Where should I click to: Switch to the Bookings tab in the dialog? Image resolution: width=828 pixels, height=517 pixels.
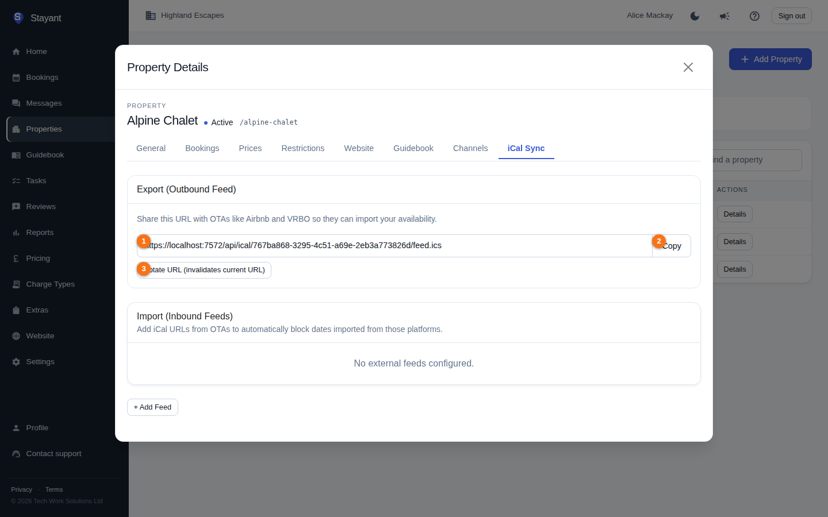pos(202,148)
